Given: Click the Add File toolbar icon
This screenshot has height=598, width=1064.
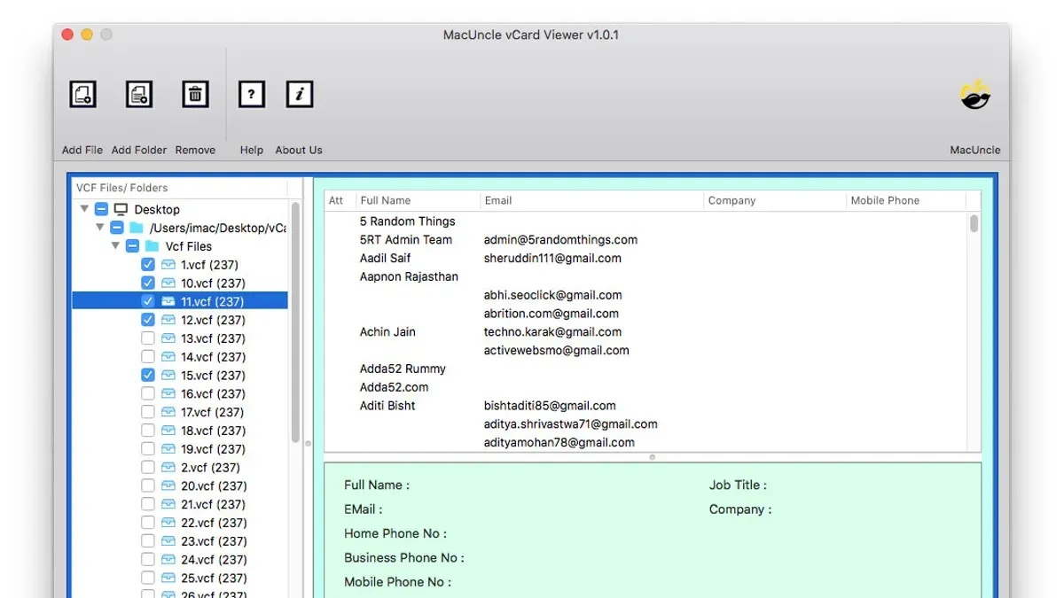Looking at the screenshot, I should pos(83,94).
